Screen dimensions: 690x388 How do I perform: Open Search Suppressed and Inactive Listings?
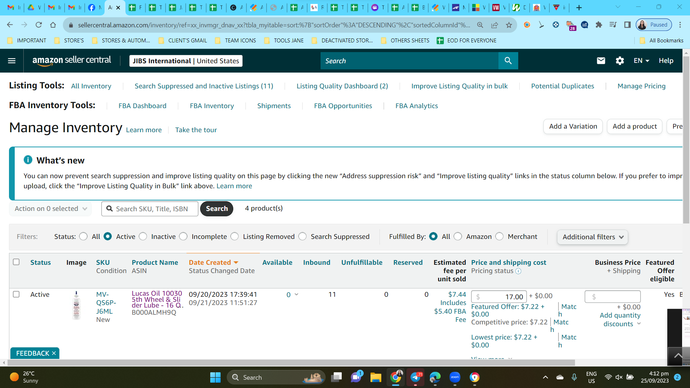click(204, 86)
